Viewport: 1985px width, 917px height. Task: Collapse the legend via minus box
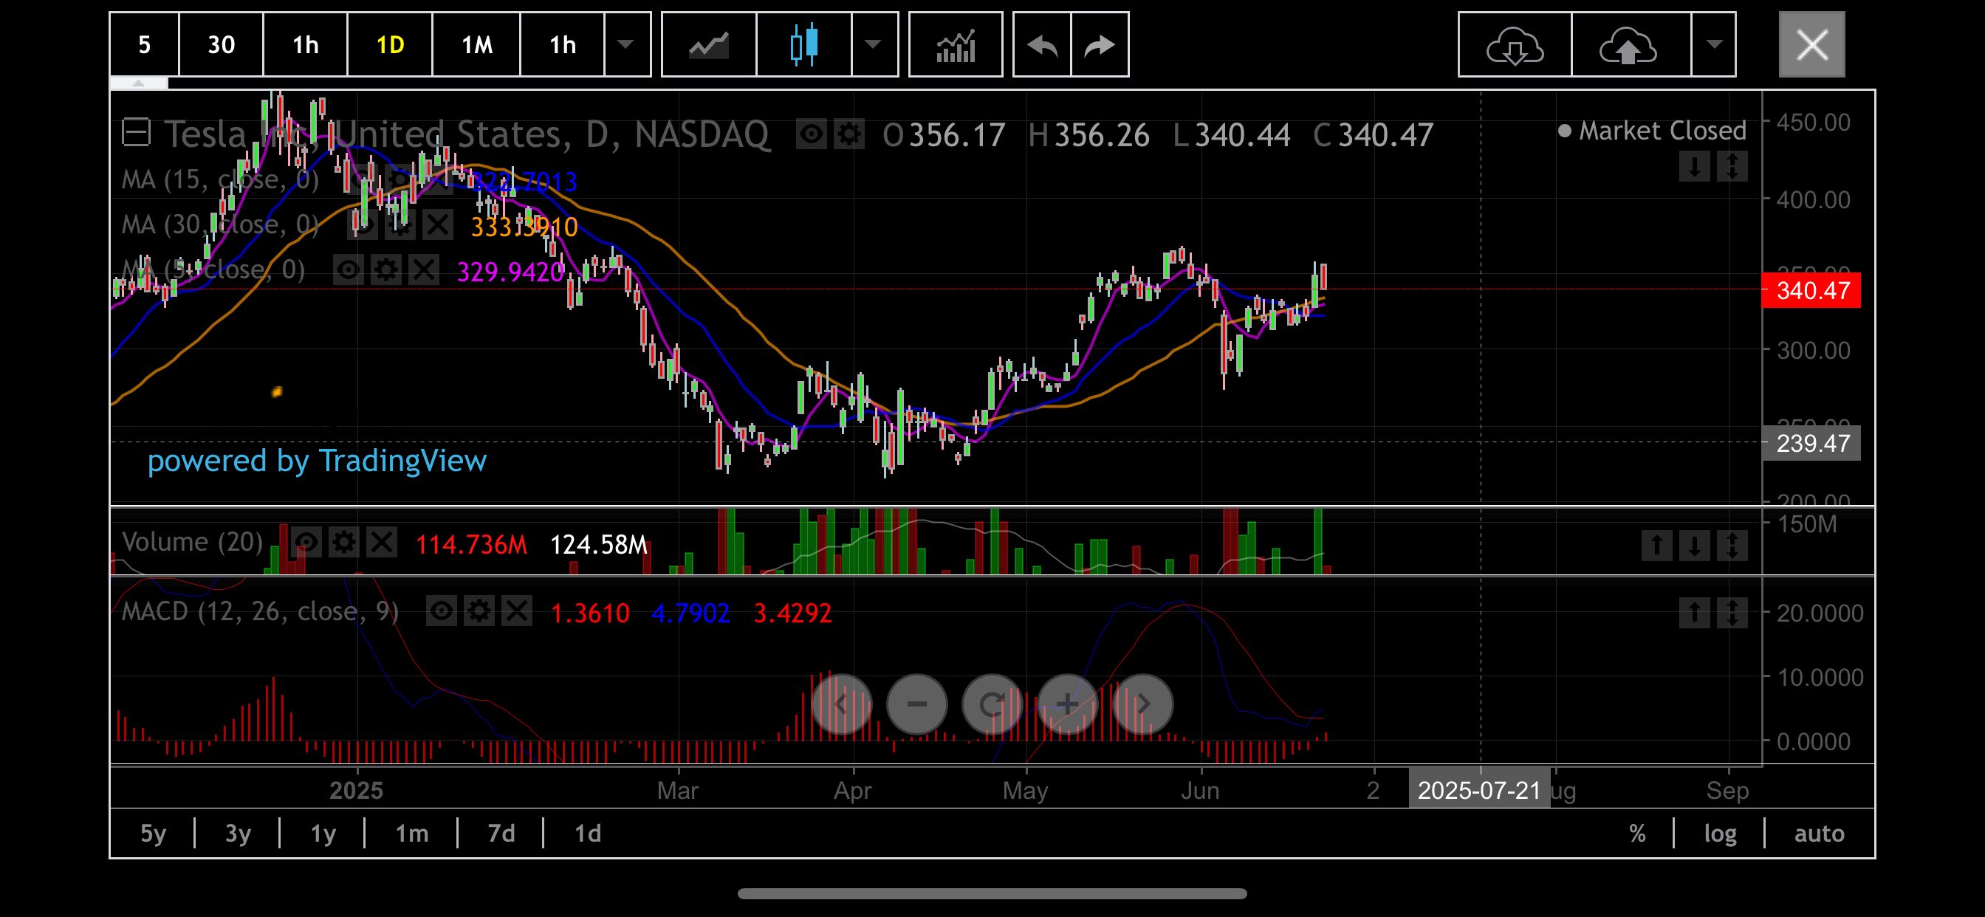click(136, 133)
